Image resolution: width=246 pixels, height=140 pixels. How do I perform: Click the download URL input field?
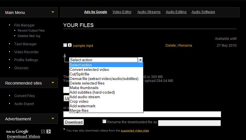pyautogui.click(x=142, y=114)
